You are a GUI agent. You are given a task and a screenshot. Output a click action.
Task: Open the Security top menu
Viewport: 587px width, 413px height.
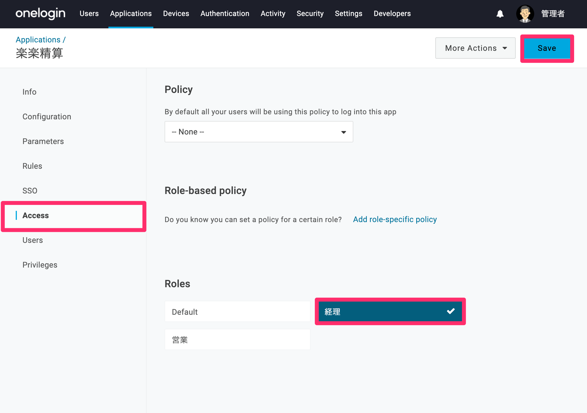point(310,13)
